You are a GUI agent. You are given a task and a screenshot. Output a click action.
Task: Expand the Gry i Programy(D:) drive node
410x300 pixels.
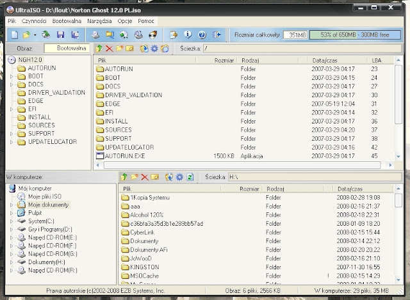[12, 230]
